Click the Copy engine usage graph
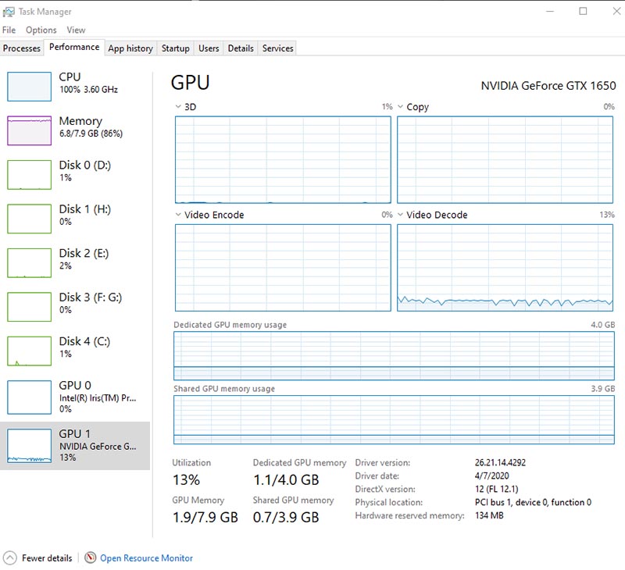The image size is (625, 570). coord(505,160)
